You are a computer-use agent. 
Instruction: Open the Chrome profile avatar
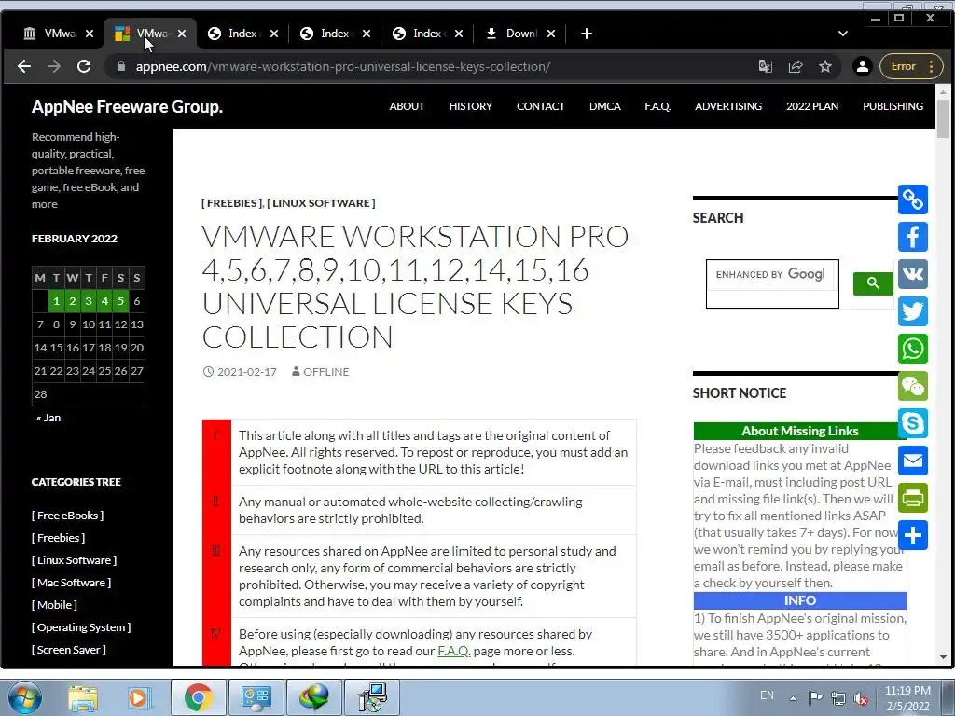(863, 66)
